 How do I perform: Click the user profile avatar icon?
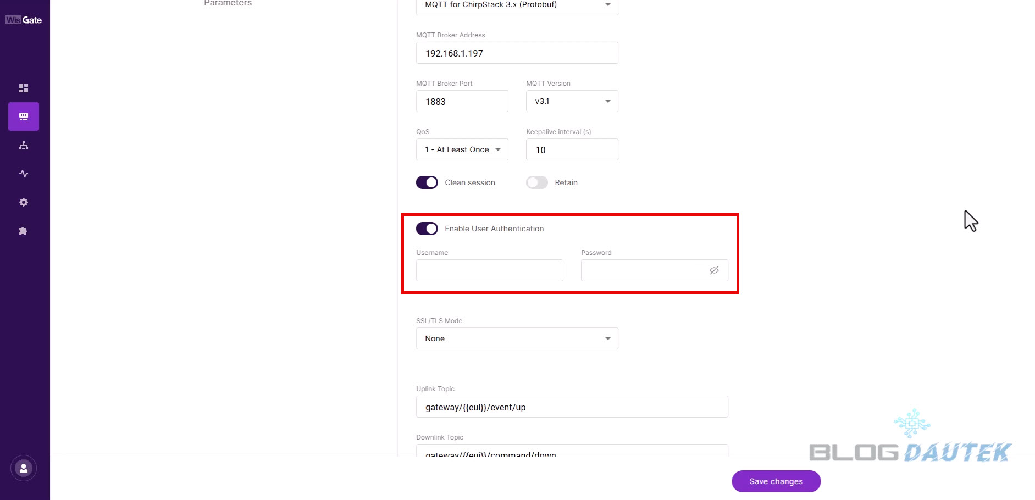click(x=24, y=469)
